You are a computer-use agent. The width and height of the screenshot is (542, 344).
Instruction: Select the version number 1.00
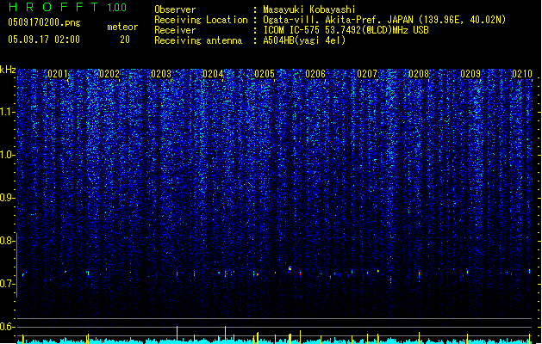tap(117, 8)
